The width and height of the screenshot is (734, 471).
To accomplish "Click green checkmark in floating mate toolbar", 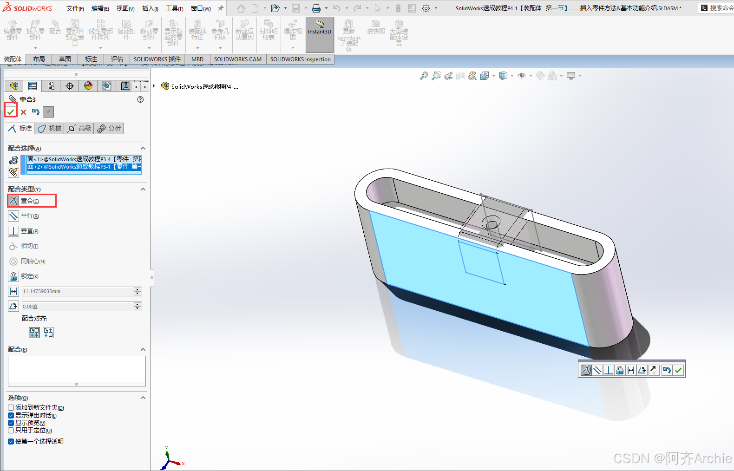I will pos(678,370).
